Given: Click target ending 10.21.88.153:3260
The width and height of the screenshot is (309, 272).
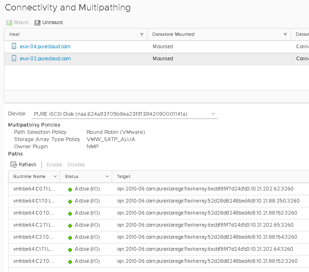Looking at the screenshot, I should 207,213.
